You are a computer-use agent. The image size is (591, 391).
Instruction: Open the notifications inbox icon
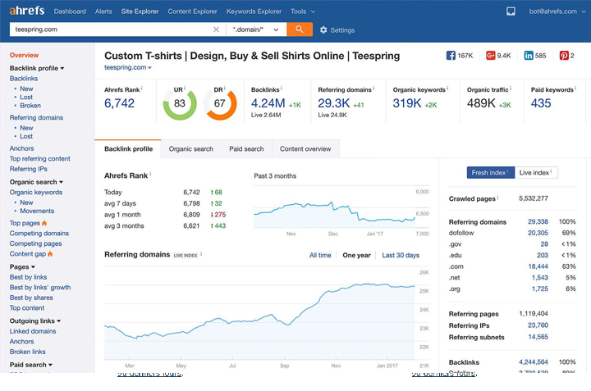tap(511, 11)
